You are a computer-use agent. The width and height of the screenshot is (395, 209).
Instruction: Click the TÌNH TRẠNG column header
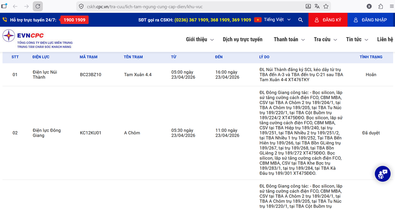pyautogui.click(x=371, y=57)
